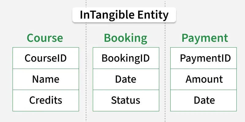Click the CourseID cell in Course table
The image size is (245, 122).
[x=46, y=58]
